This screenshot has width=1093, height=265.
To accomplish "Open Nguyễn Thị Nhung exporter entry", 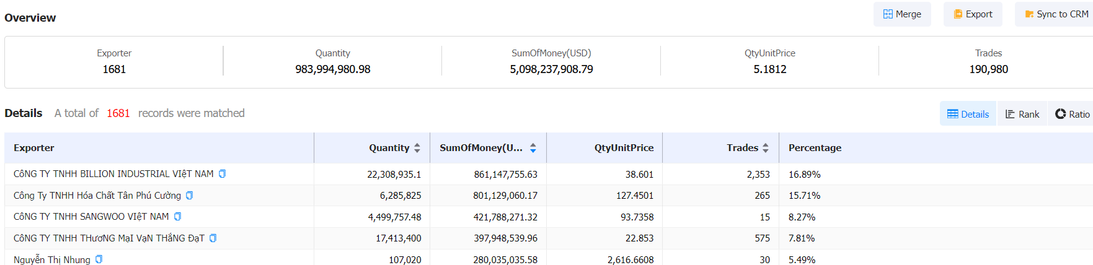I will pyautogui.click(x=52, y=259).
